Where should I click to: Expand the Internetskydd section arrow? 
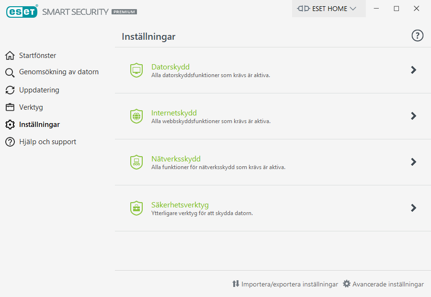tap(414, 116)
